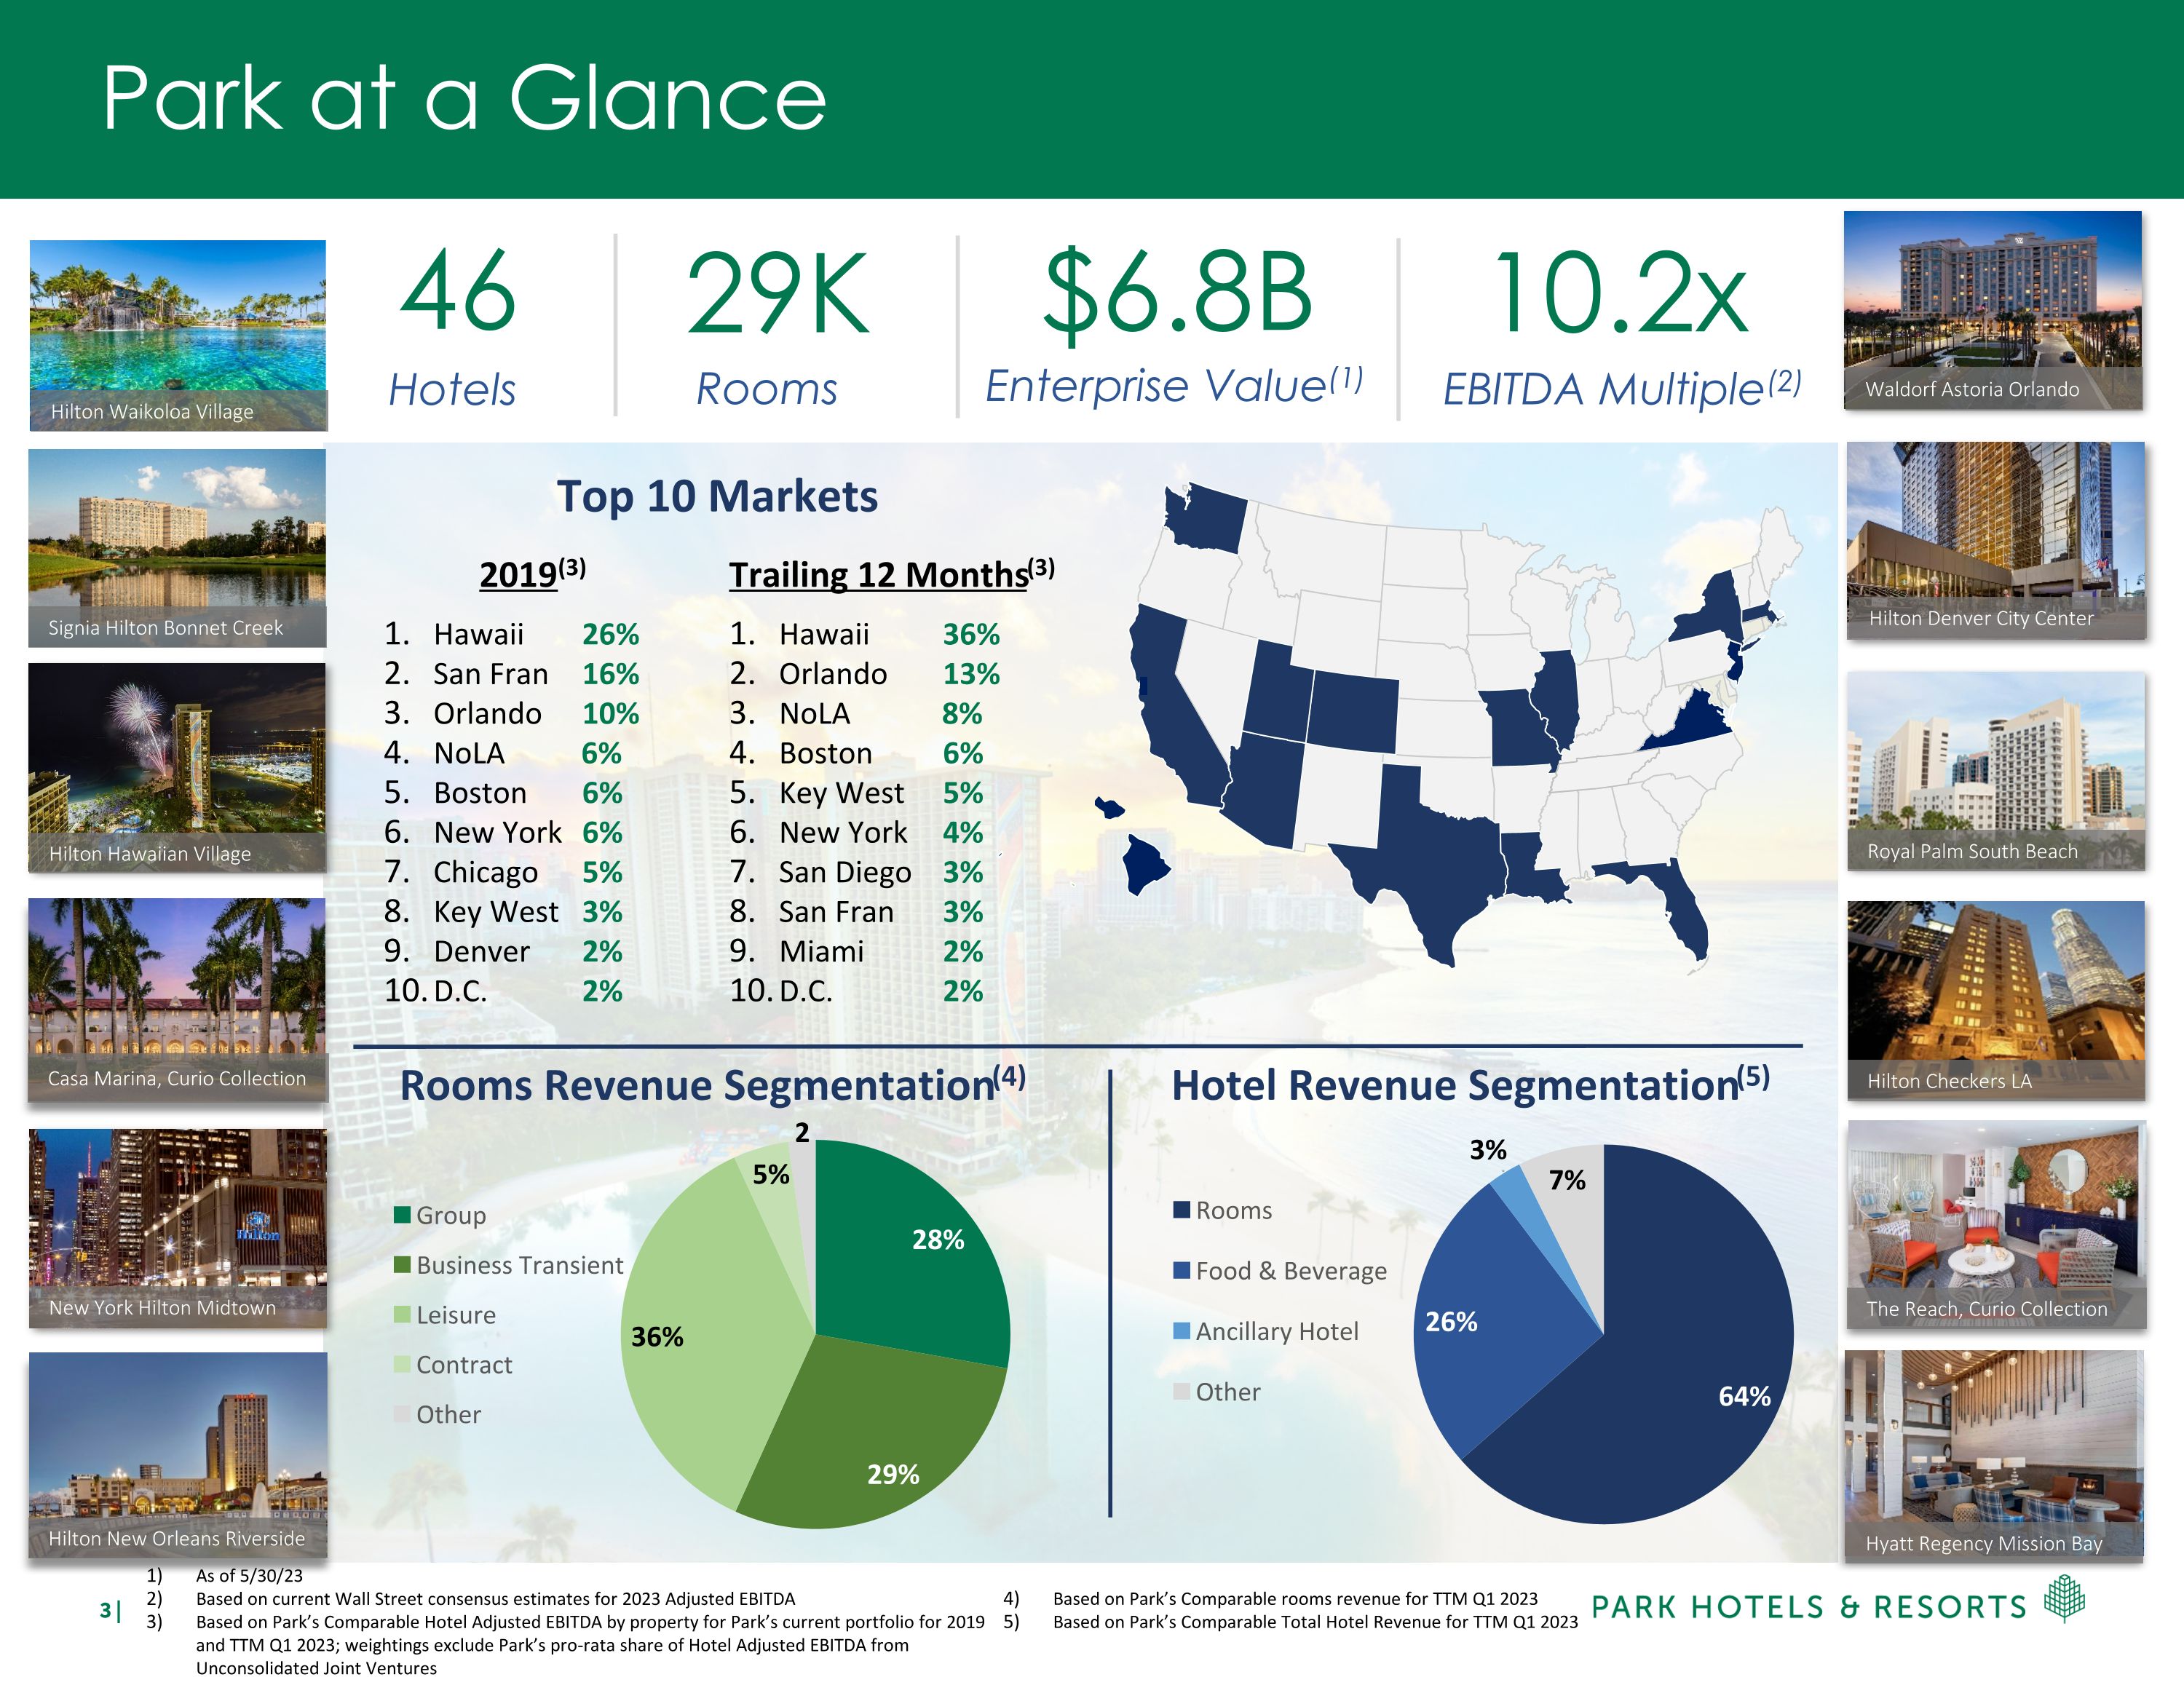Click the "36%" value beside Hawaii
The width and height of the screenshot is (2184, 1685).
click(x=971, y=634)
